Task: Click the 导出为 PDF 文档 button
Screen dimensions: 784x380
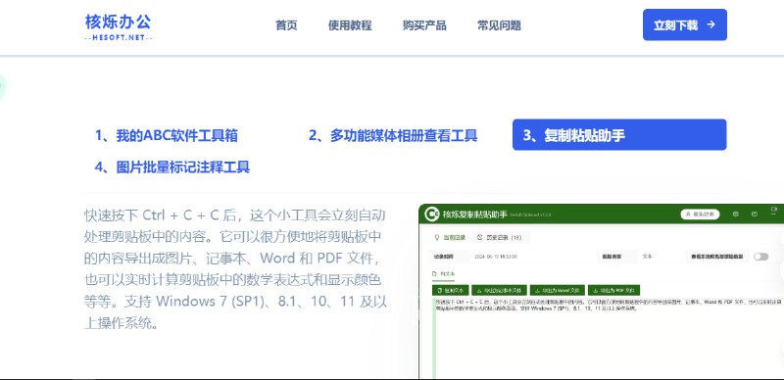Action: click(x=614, y=290)
